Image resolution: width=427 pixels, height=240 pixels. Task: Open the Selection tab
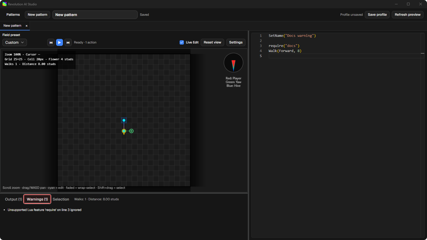[61, 199]
